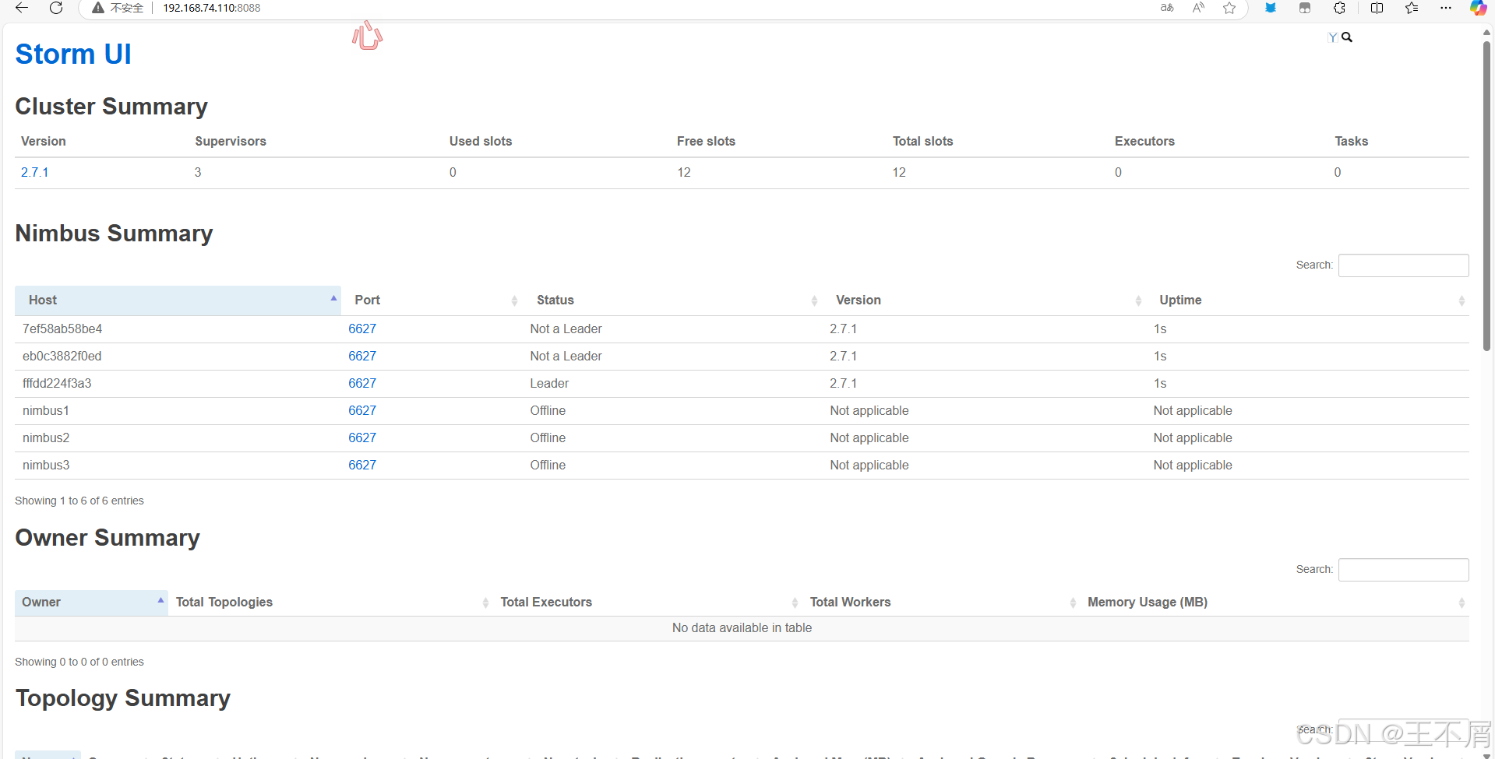Select the nimbus1 host cell
Screen dimensions: 1495x759
46,410
